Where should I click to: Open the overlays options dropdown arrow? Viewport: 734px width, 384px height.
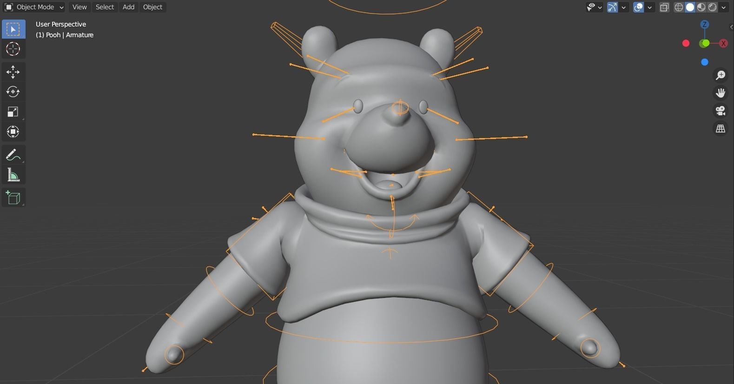click(650, 7)
